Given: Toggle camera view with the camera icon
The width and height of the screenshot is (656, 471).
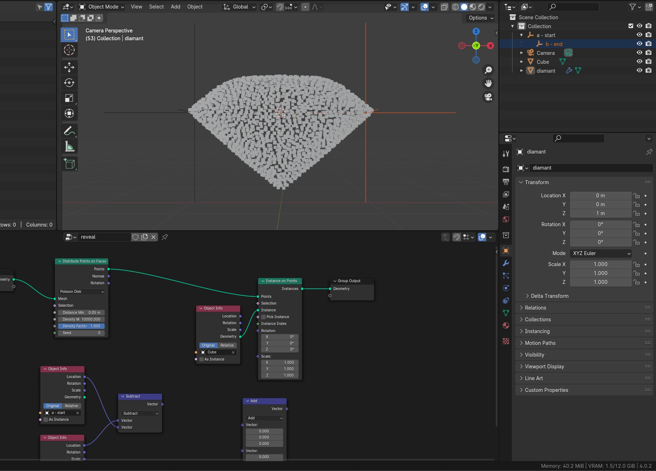Looking at the screenshot, I should (488, 97).
